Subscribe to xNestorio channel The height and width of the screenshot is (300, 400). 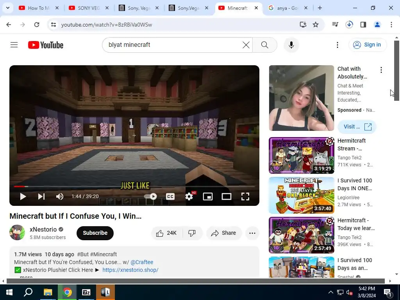(x=95, y=233)
